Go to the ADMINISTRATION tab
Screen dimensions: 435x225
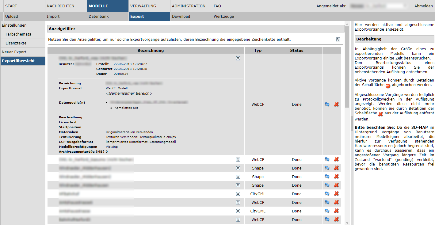[191, 6]
